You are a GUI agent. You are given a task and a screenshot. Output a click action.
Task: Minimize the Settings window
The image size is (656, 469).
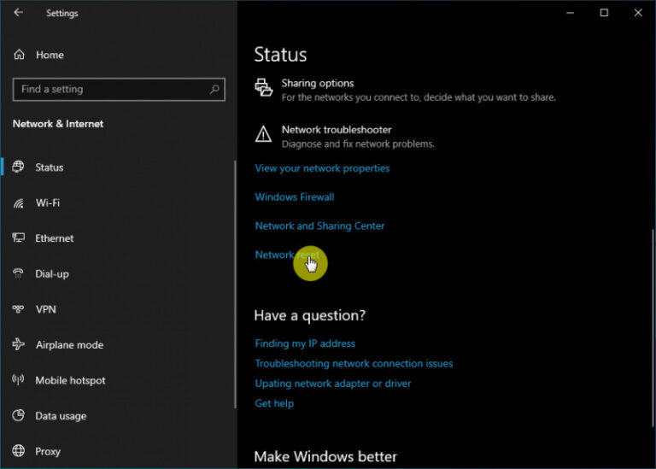tap(570, 13)
